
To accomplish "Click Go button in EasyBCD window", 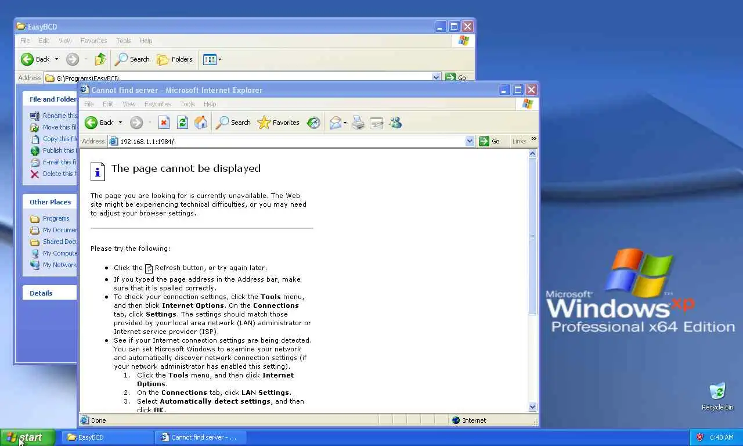I will pyautogui.click(x=456, y=77).
